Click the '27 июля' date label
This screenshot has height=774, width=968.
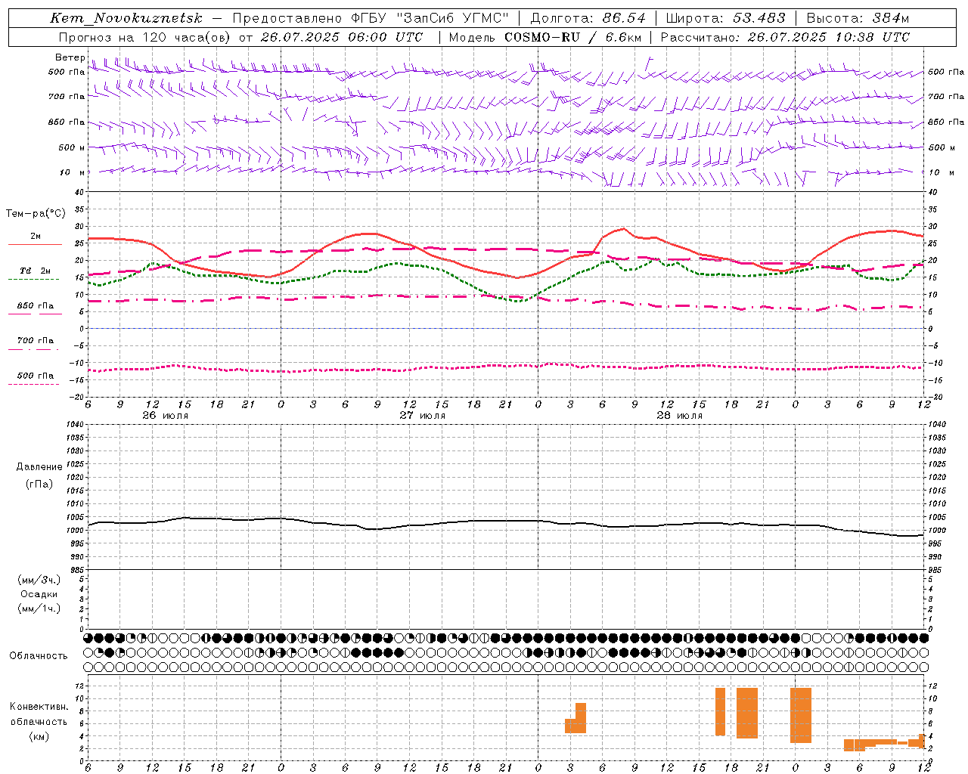coord(423,416)
